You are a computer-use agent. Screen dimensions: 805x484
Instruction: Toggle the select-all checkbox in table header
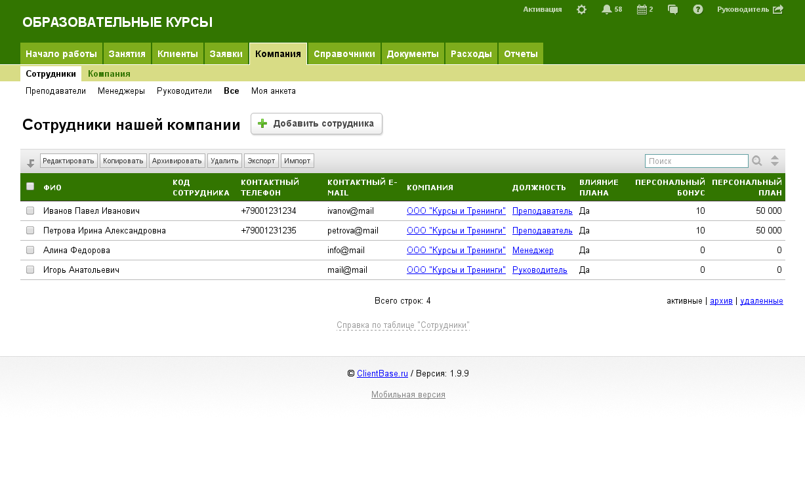pyautogui.click(x=30, y=187)
